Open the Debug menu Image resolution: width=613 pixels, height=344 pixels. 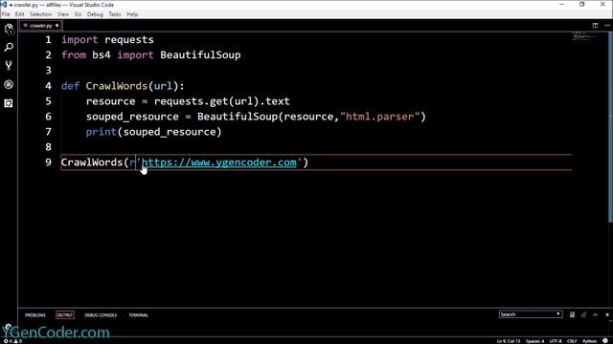pos(95,14)
